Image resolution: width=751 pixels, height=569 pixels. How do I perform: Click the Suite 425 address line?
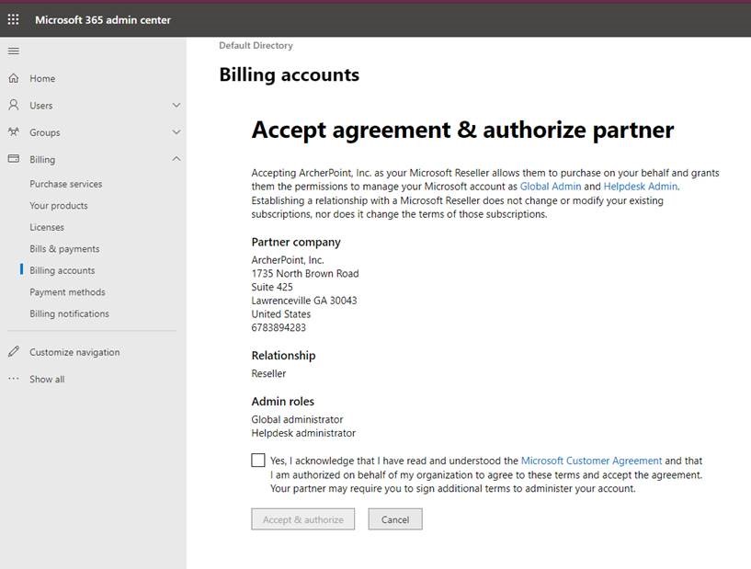[x=271, y=287]
